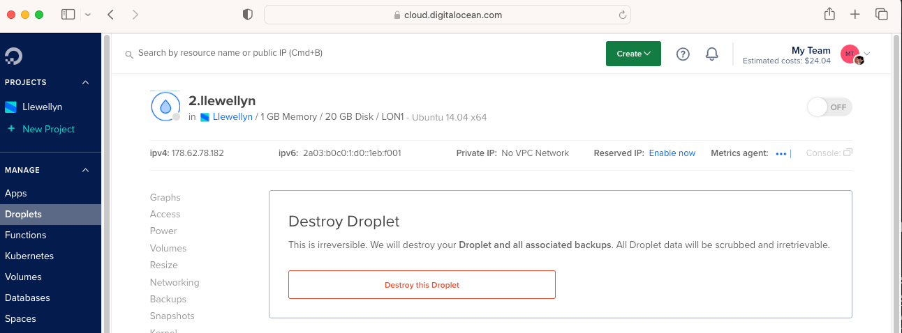Click the search magnifier icon
Viewport: 902px width, 333px height.
click(129, 54)
